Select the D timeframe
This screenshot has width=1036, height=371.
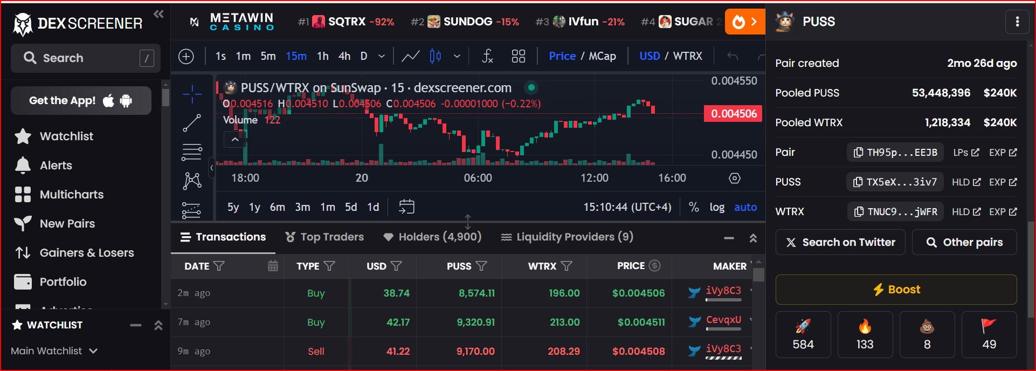point(364,56)
